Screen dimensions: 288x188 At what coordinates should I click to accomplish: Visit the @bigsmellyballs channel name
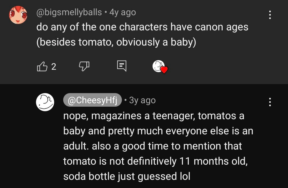(69, 12)
